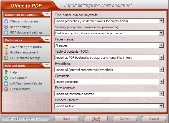This screenshot has height=123, width=169.
Task: Collapse the Document conversion panel
Action: (x=47, y=14)
